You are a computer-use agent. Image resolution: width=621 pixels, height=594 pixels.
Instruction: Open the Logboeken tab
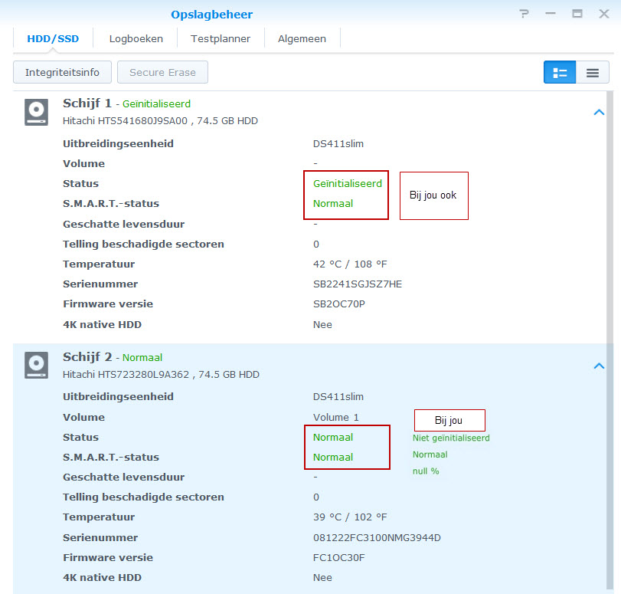pyautogui.click(x=135, y=38)
